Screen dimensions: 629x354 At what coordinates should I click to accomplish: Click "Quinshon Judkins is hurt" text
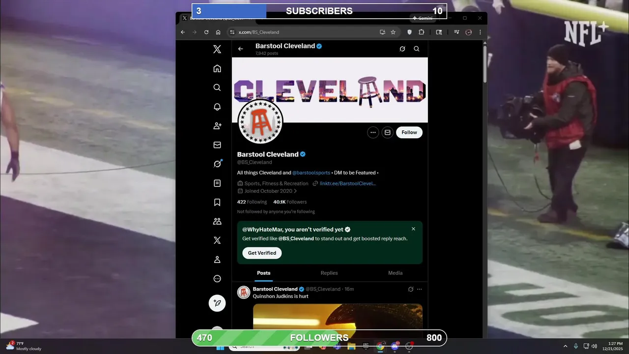pyautogui.click(x=281, y=296)
